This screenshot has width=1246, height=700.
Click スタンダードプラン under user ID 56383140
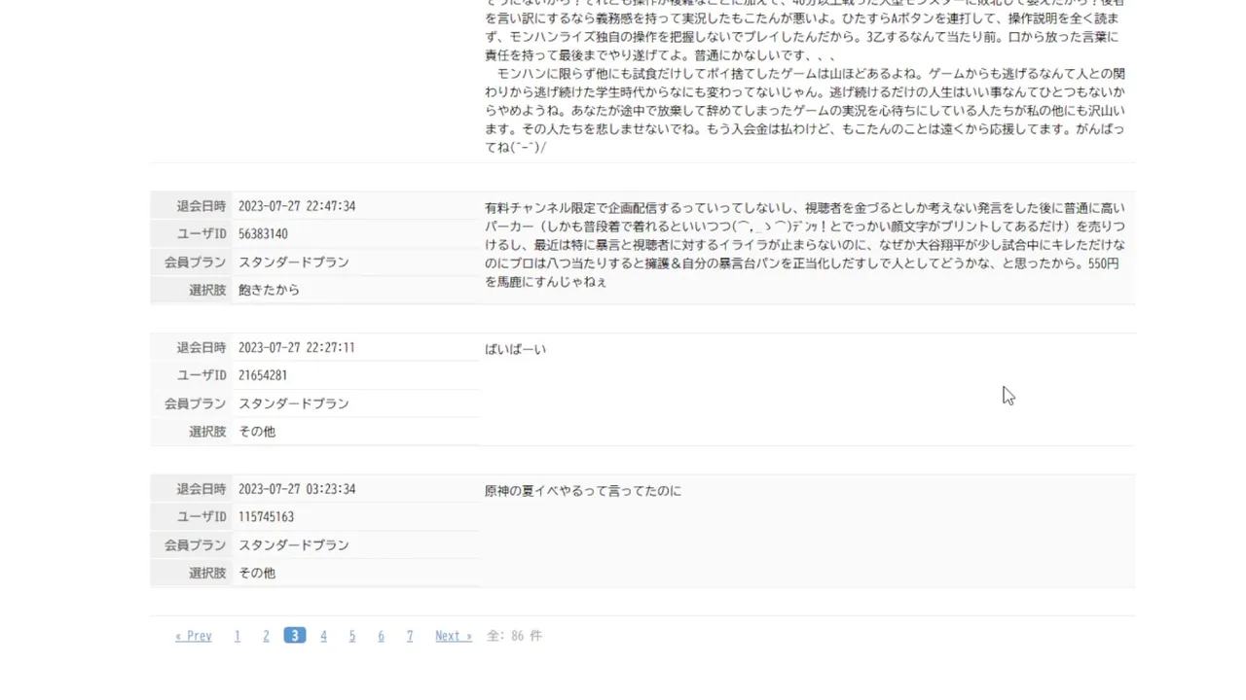(294, 262)
